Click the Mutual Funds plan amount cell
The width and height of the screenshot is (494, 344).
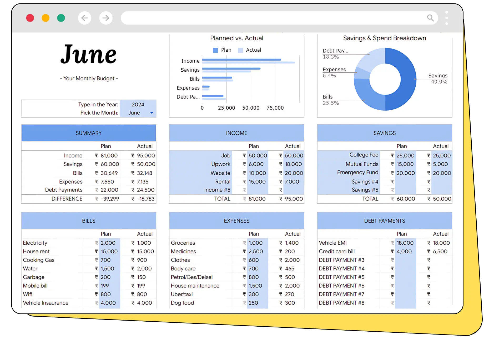click(405, 164)
